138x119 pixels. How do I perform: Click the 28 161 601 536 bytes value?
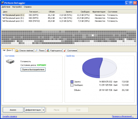(106, 90)
